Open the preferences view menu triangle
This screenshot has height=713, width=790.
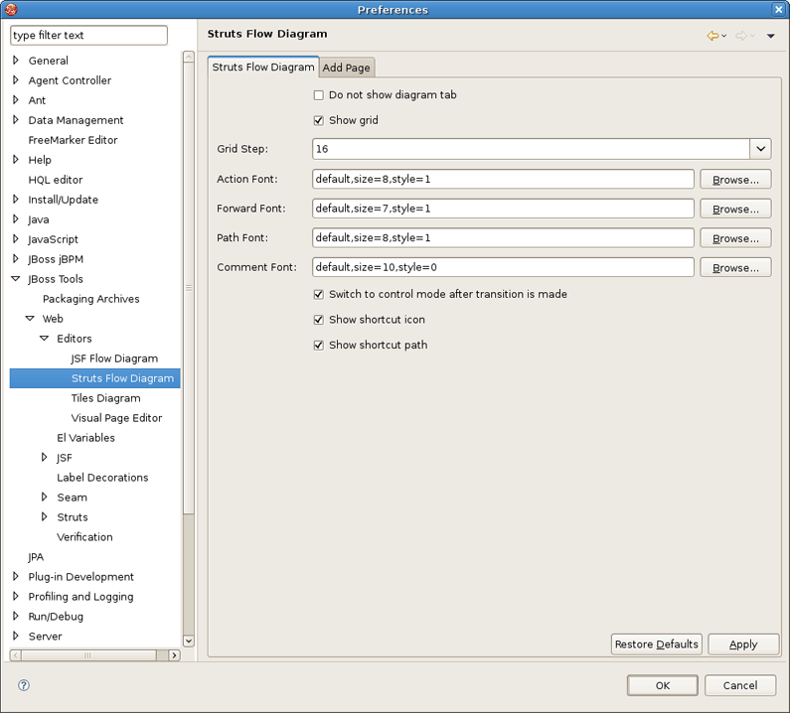(770, 36)
